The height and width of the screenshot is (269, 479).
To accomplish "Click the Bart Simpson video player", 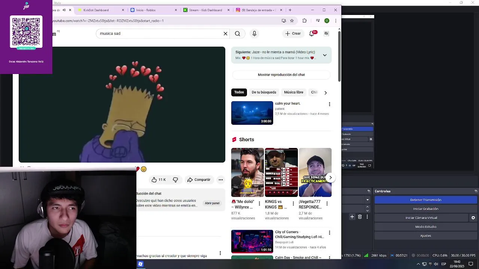I will click(x=122, y=105).
